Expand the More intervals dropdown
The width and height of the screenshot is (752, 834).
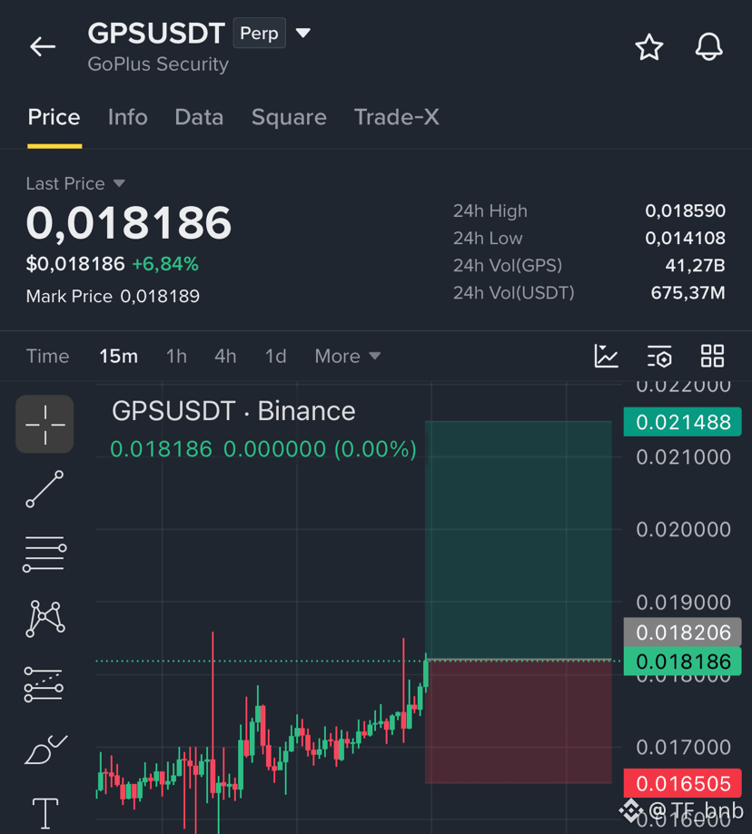coord(348,356)
